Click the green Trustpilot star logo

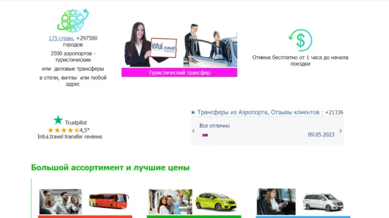pyautogui.click(x=58, y=120)
